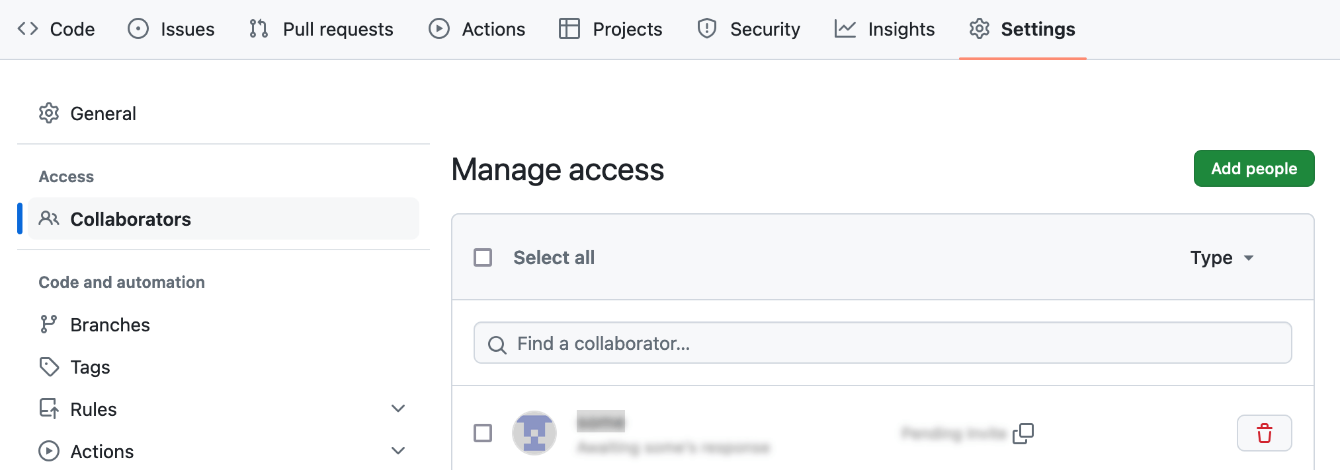
Task: Check the checkbox beside the pending collaborator
Action: click(483, 434)
